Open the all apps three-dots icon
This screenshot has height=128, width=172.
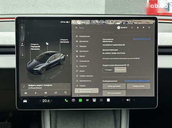[101, 100]
